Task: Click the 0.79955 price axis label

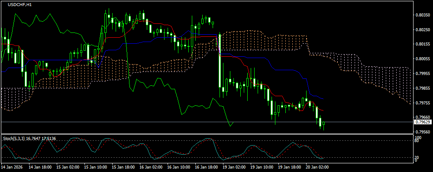Action: [x=423, y=74]
